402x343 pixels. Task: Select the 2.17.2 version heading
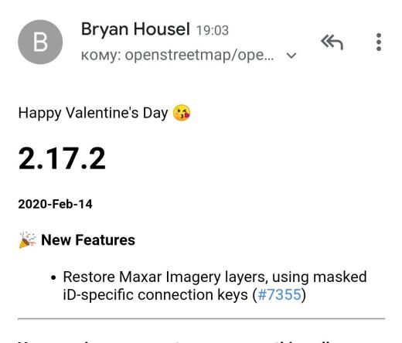[62, 158]
